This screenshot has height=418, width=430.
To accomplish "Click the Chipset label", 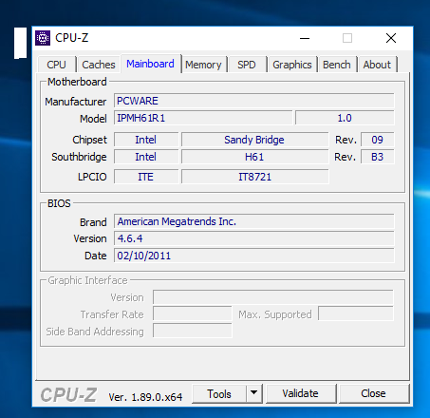I will tap(89, 140).
